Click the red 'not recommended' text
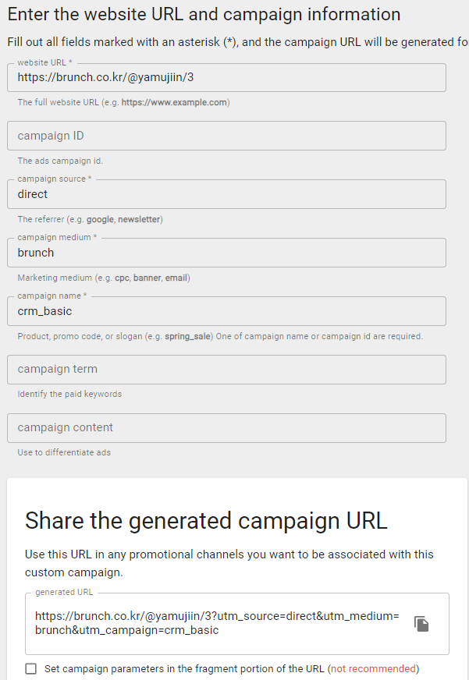 coord(373,668)
